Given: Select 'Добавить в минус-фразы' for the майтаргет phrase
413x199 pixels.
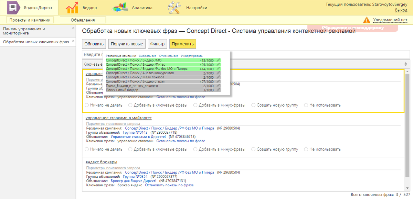Looking at the screenshot, I should 195,149.
